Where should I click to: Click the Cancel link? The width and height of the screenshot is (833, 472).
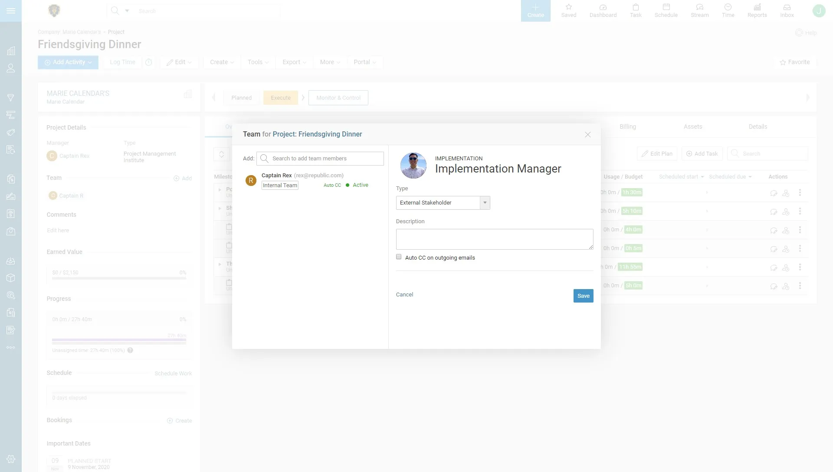point(404,295)
